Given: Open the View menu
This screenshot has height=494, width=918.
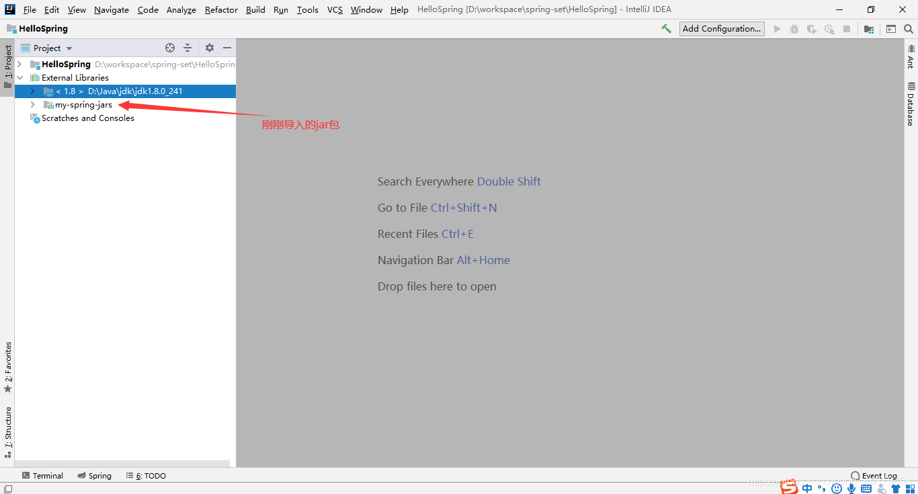Looking at the screenshot, I should click(77, 9).
